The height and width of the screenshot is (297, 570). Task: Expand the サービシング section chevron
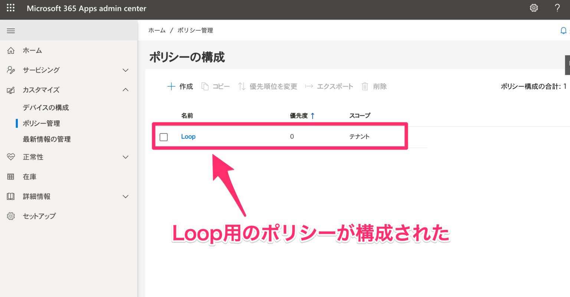pos(125,70)
